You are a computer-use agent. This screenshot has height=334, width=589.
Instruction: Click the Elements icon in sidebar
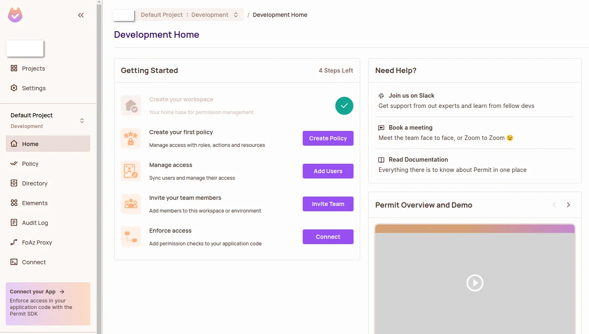click(x=14, y=203)
